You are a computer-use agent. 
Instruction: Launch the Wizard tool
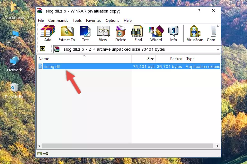(x=156, y=33)
